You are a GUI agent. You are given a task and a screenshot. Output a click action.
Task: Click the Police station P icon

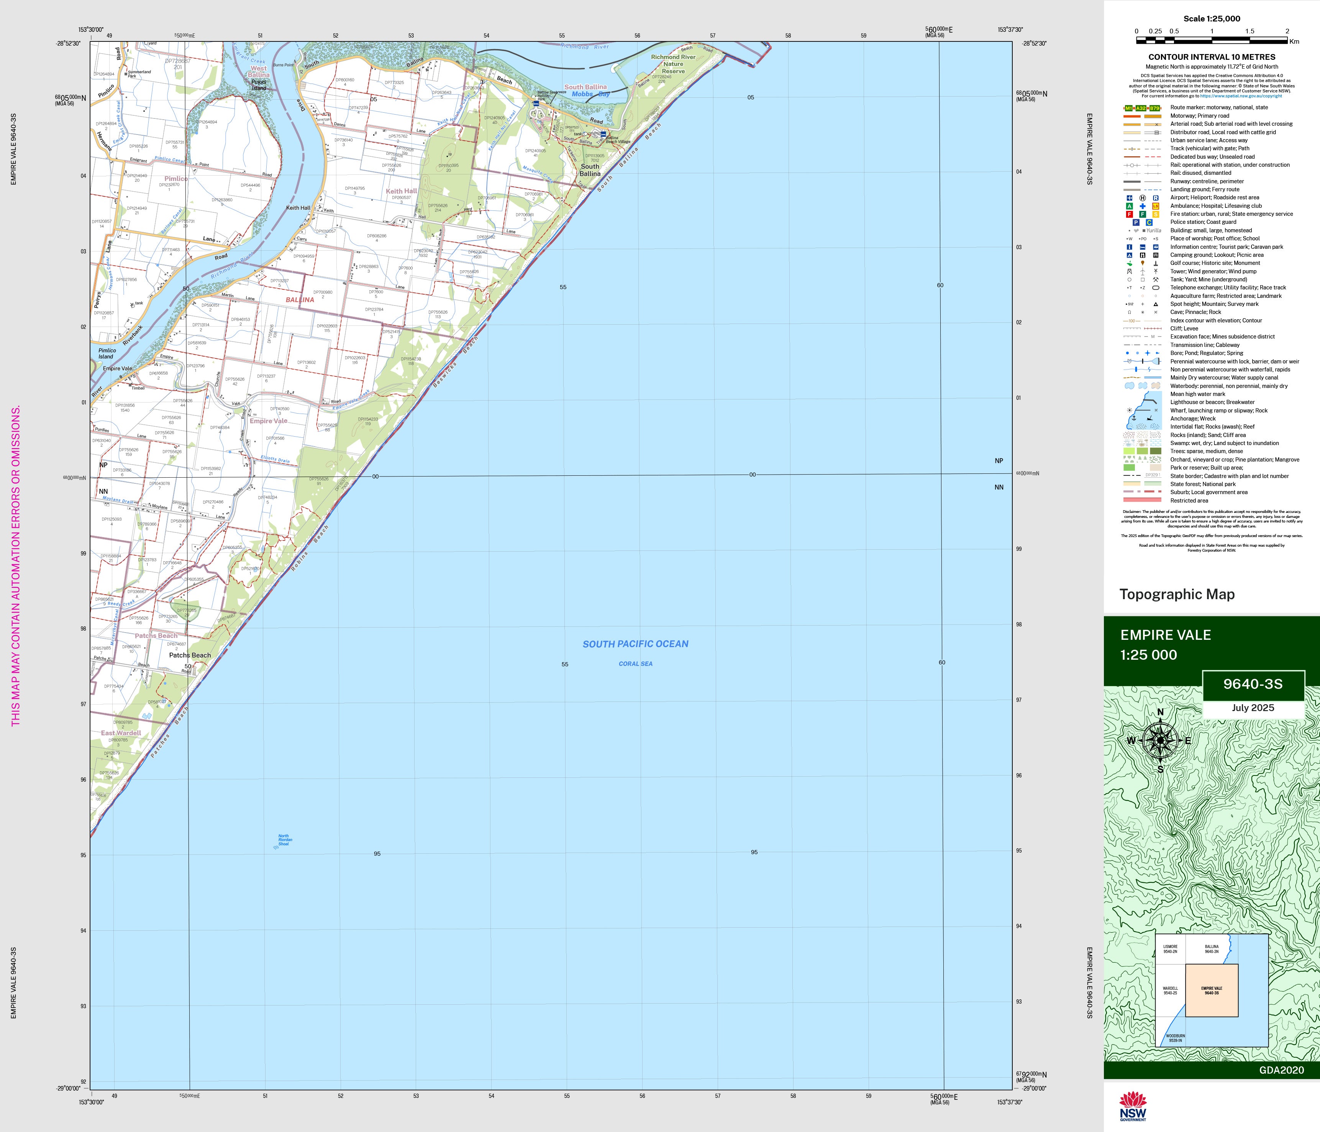(1136, 222)
